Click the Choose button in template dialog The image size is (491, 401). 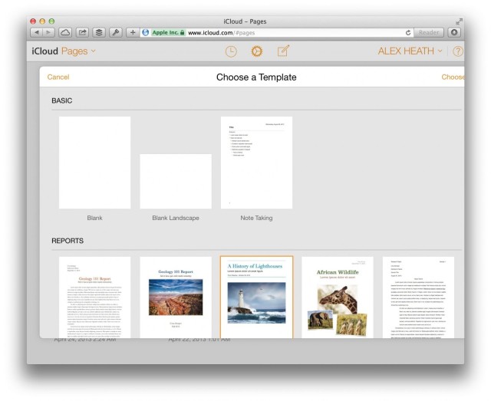[453, 77]
